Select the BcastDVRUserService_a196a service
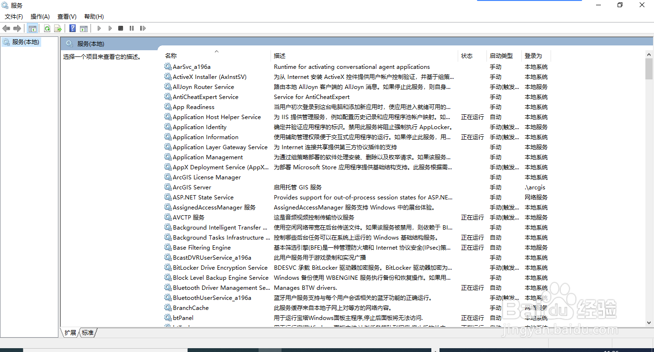Viewport: 654px width, 352px height. (x=212, y=258)
